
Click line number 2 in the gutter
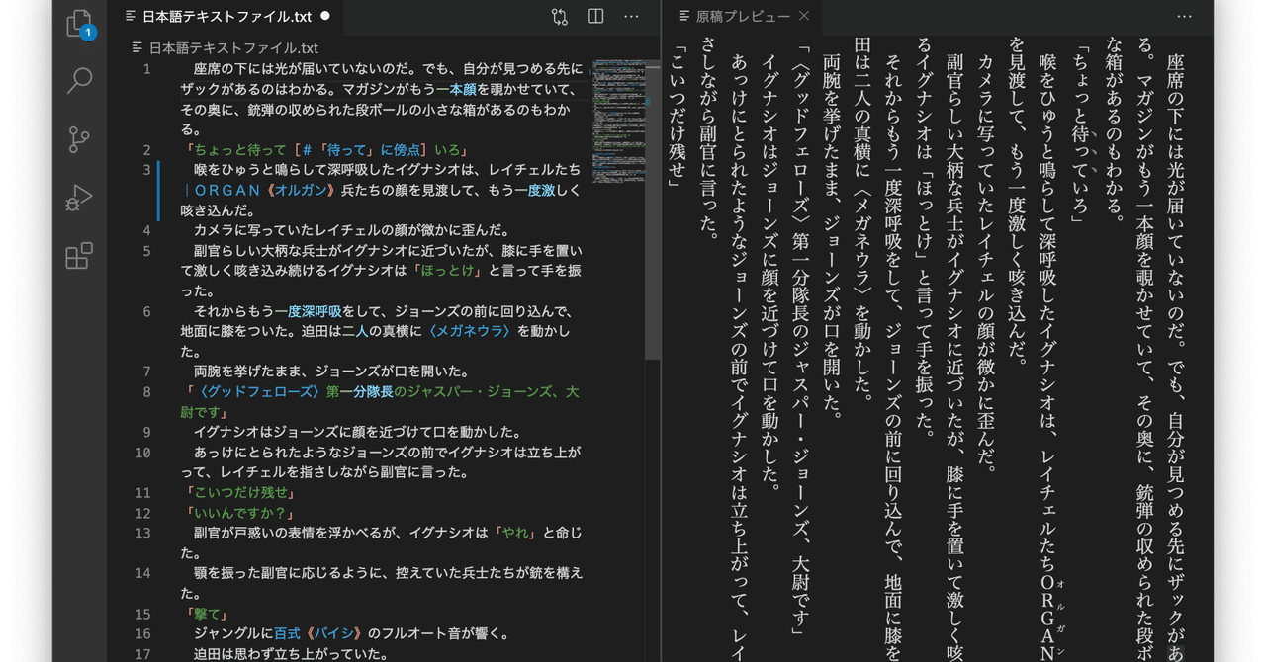click(x=146, y=150)
